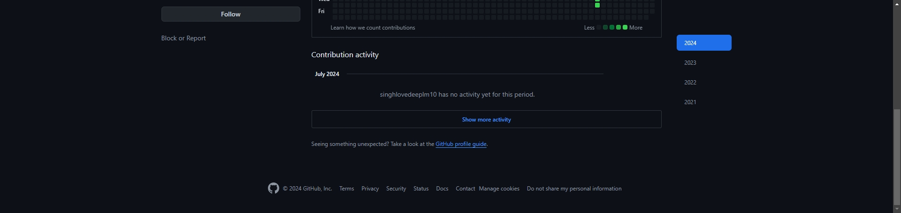Follow the user singhlovedeeplm10
This screenshot has width=901, height=213.
click(230, 14)
